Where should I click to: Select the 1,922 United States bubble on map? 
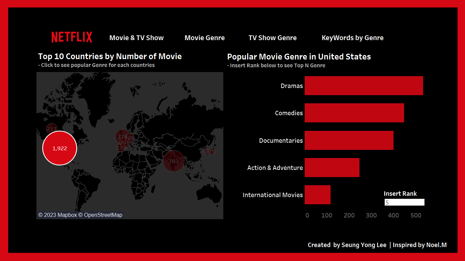coord(60,148)
